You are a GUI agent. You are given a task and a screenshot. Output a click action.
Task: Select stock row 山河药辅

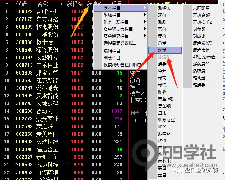click(47, 172)
